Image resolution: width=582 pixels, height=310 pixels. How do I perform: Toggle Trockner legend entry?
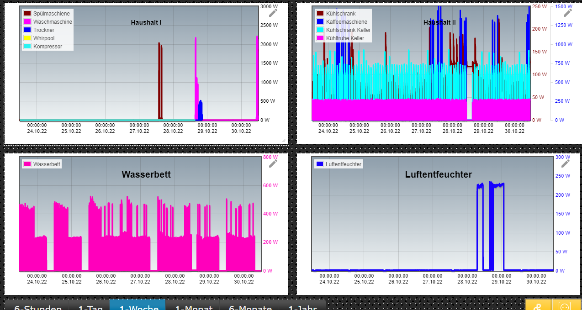(x=39, y=30)
